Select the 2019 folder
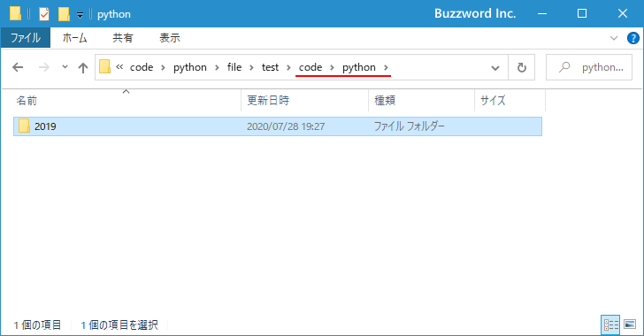644x336 pixels. pos(278,126)
